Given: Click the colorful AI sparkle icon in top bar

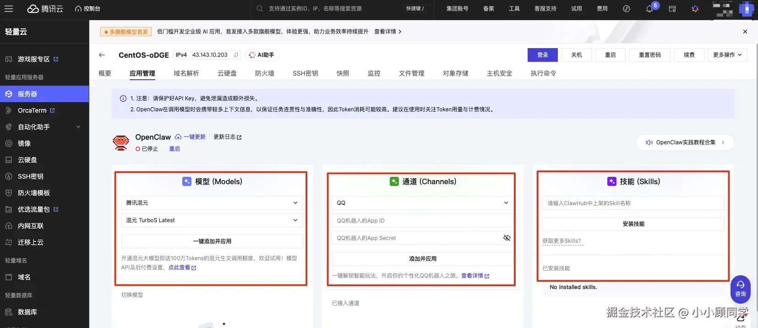Looking at the screenshot, I should pos(695,9).
